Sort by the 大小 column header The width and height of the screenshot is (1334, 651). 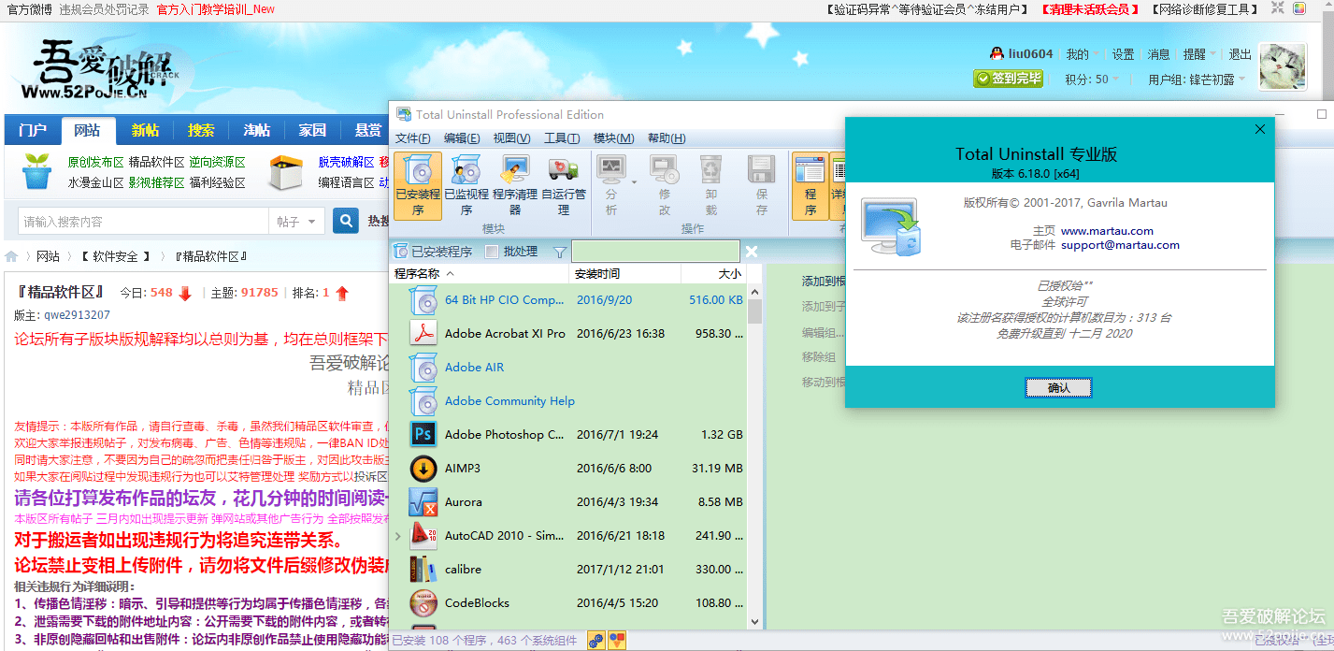pyautogui.click(x=713, y=274)
